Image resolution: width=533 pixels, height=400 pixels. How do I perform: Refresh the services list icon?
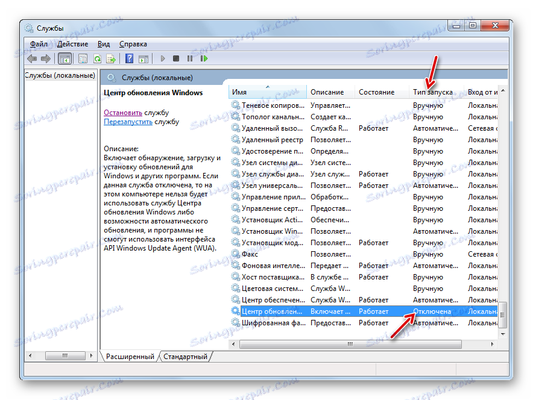pyautogui.click(x=98, y=59)
